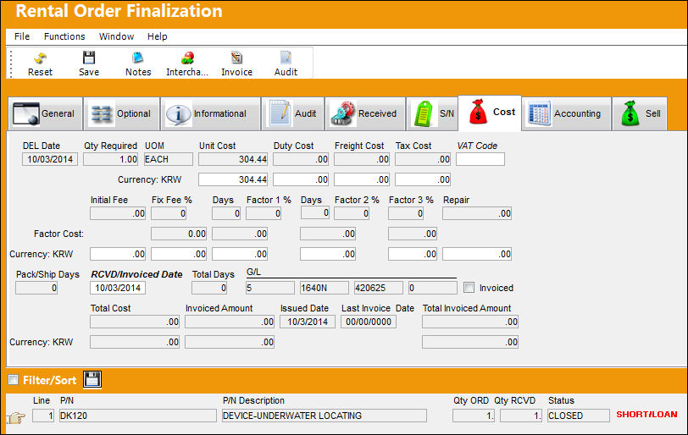Click the RCVD/Invoiced Date field
This screenshot has height=435, width=688.
click(118, 288)
